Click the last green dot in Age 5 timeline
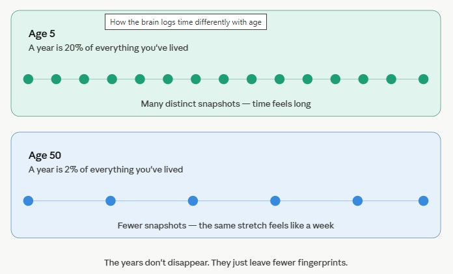The height and width of the screenshot is (274, 453). click(x=423, y=79)
